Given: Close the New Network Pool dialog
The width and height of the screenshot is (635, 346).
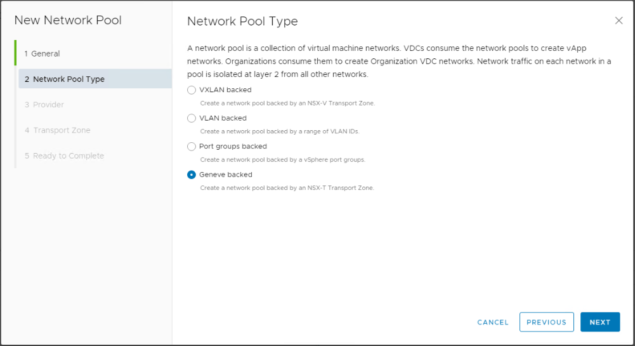Looking at the screenshot, I should click(x=619, y=21).
